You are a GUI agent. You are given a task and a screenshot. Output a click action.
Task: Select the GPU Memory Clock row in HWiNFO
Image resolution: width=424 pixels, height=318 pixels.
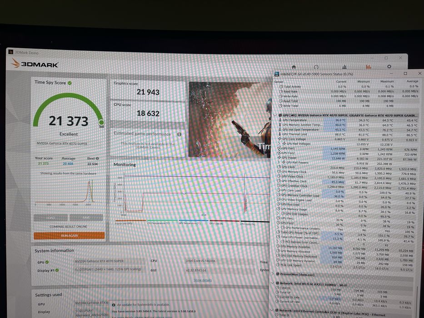347,172
